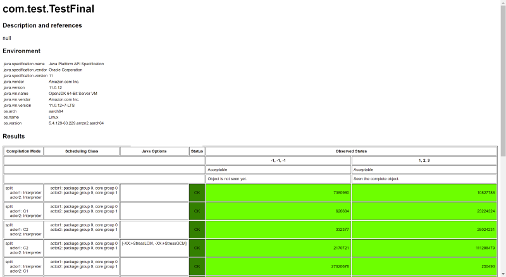
Task: Select the "1, 2, 3" state column header
Action: (424, 161)
